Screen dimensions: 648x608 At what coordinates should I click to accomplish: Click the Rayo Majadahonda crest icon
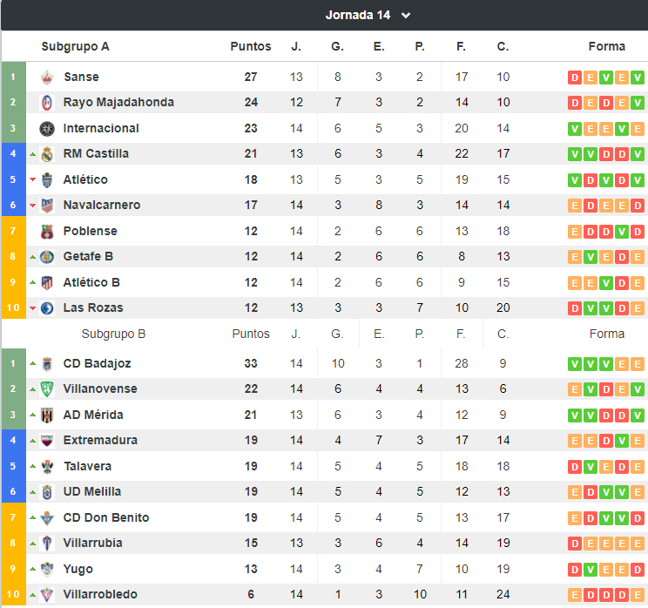[x=47, y=103]
